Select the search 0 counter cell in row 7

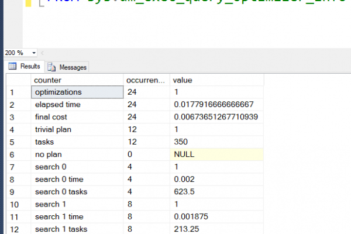pyautogui.click(x=77, y=167)
